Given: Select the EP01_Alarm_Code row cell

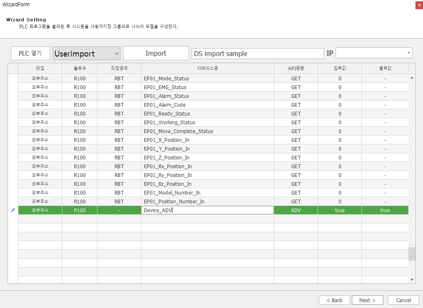Looking at the screenshot, I should [x=207, y=105].
